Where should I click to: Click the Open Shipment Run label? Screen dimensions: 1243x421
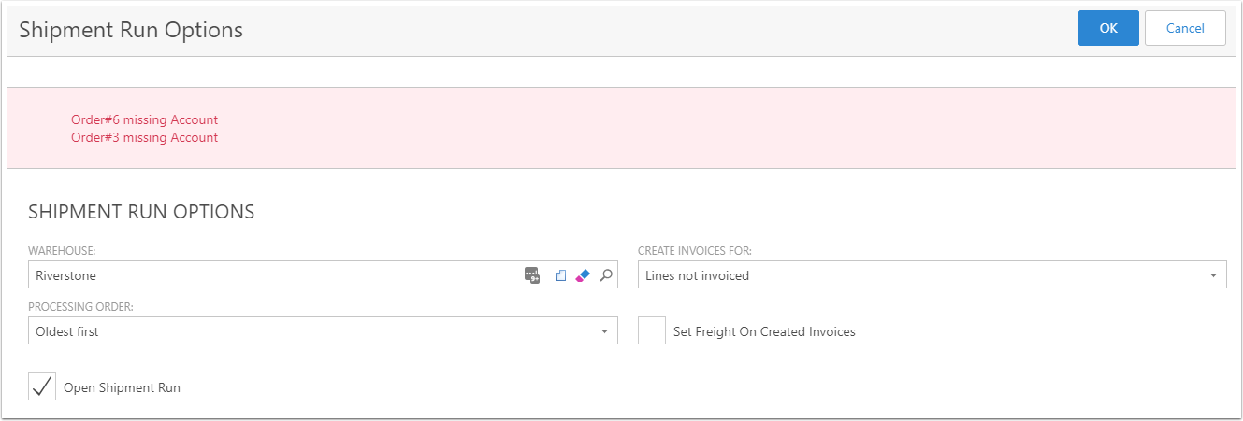[x=122, y=387]
